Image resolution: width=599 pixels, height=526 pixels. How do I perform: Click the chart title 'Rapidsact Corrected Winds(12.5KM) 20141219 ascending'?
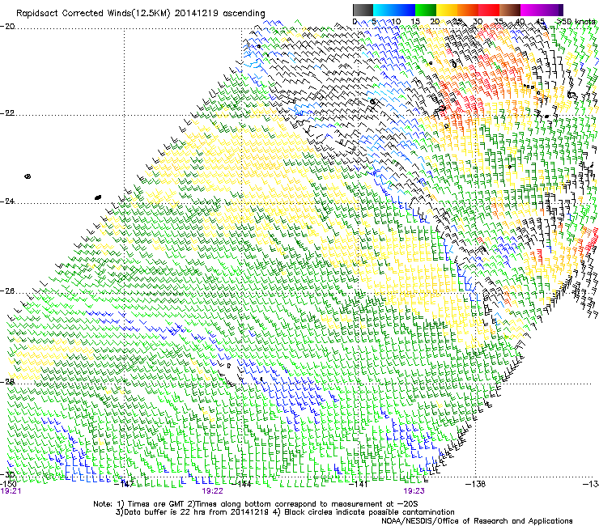coord(141,14)
